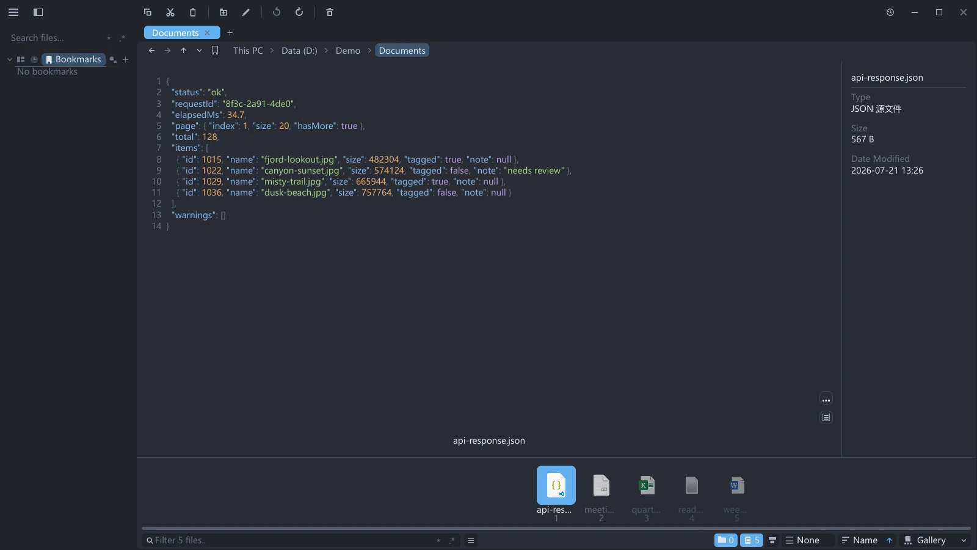The width and height of the screenshot is (977, 550).
Task: Expand chevron after Data (D:) breadcrumb
Action: coord(327,51)
